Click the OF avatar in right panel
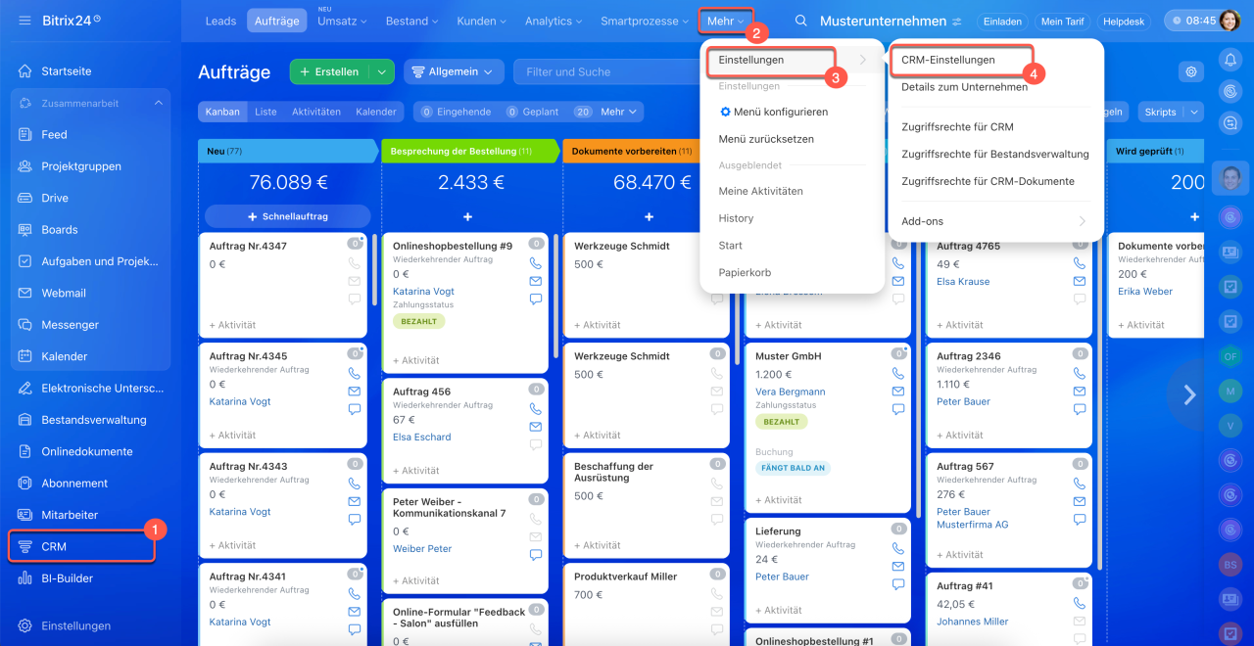Screen dimensions: 1254x646 (x=1230, y=356)
